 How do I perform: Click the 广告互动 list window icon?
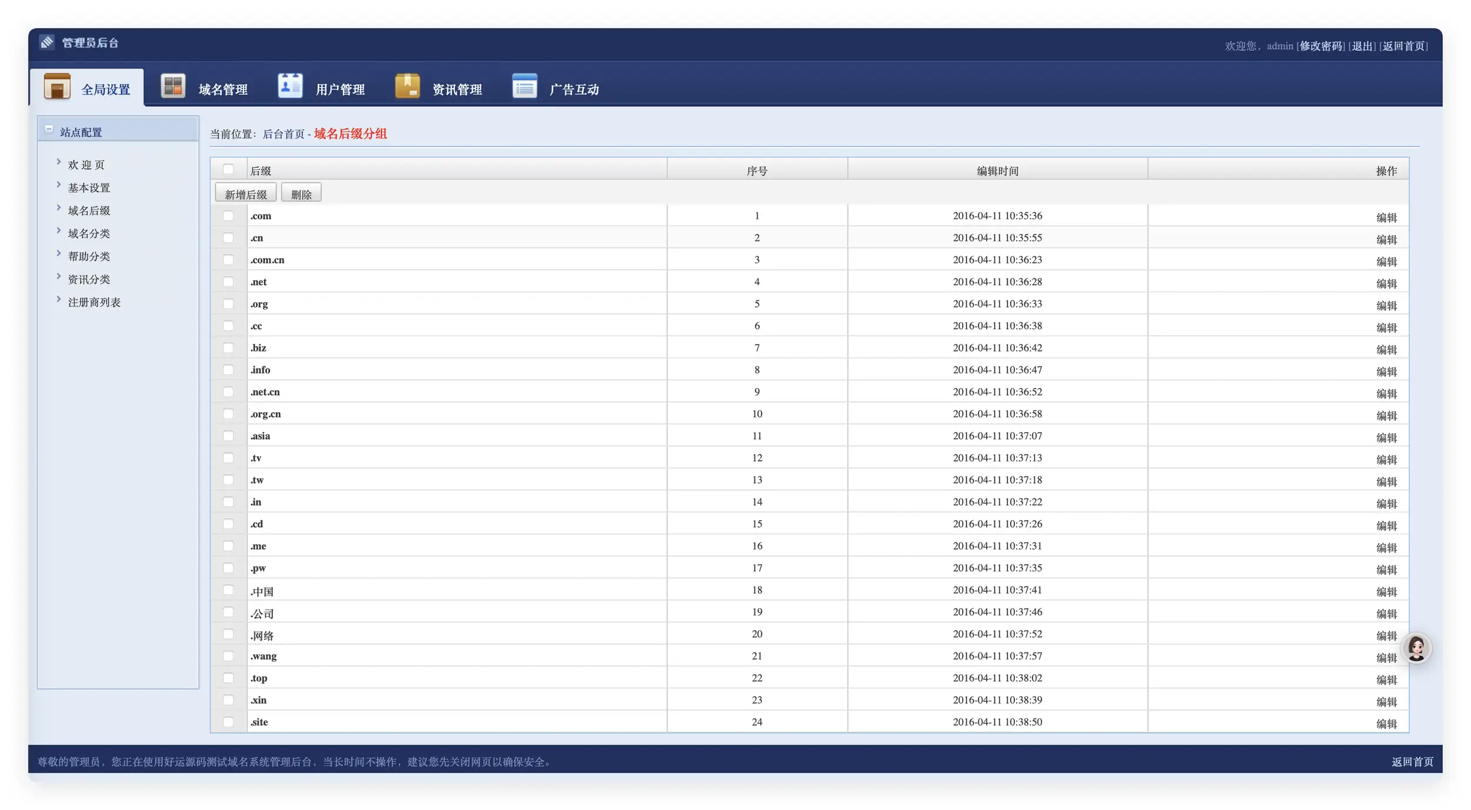click(x=524, y=86)
